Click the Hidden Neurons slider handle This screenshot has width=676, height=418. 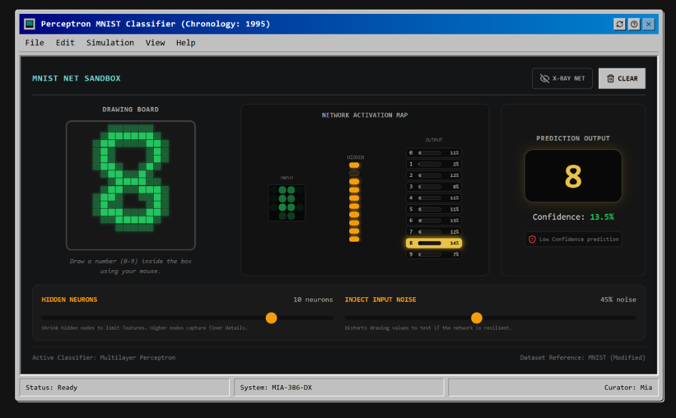[x=271, y=318]
